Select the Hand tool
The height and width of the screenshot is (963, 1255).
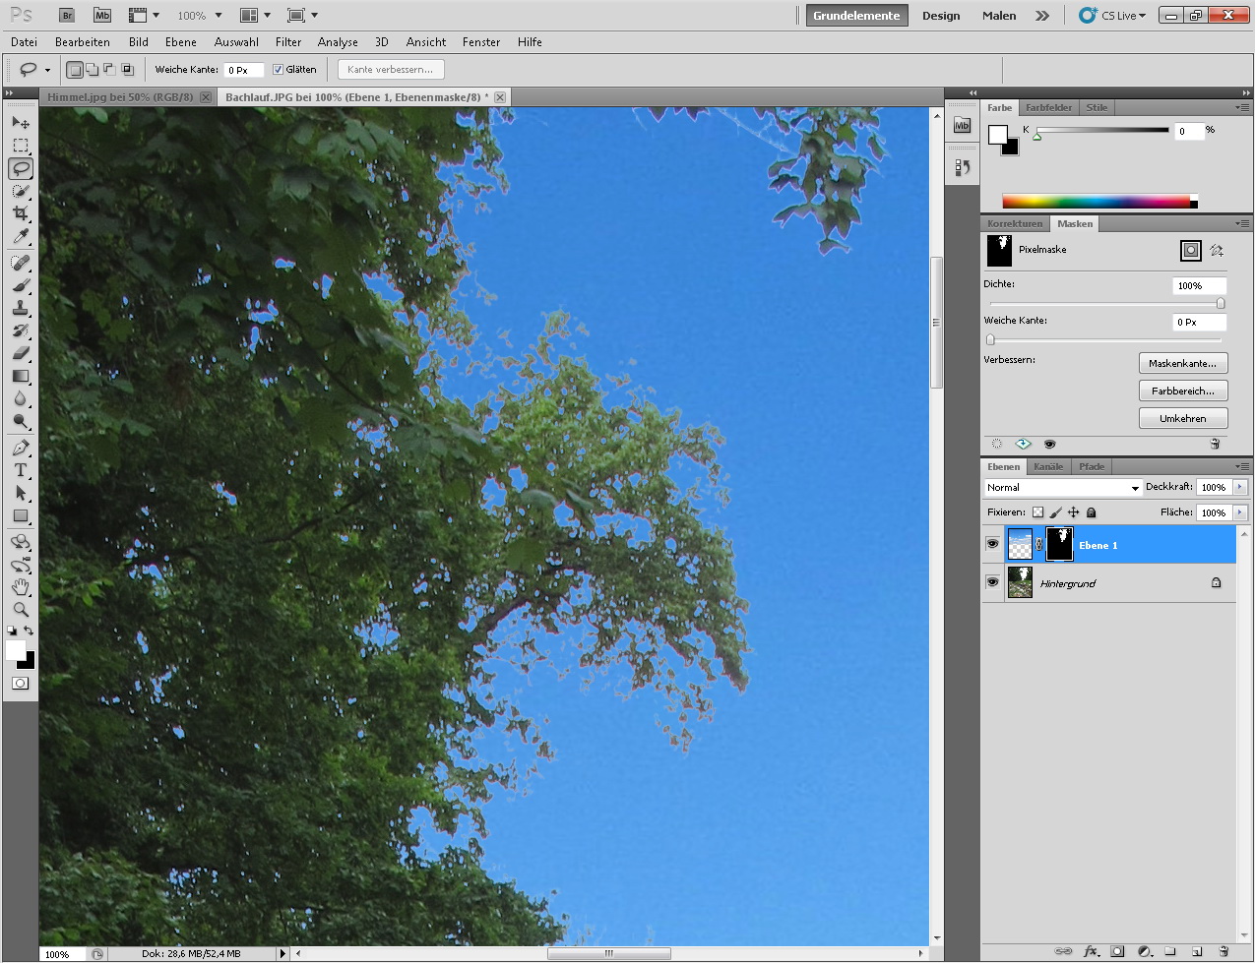(x=21, y=587)
